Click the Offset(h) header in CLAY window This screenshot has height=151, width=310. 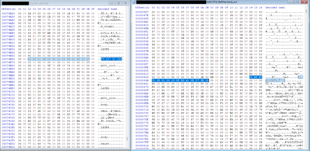pyautogui.click(x=8, y=9)
